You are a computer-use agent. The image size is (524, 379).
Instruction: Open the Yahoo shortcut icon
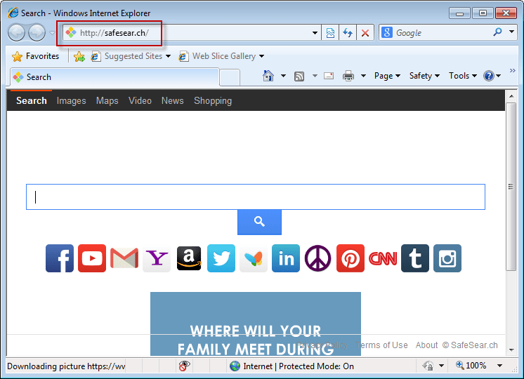pos(157,258)
